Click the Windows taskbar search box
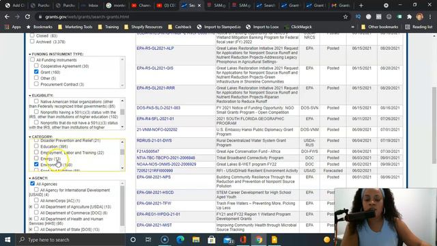The image size is (437, 246). pos(70,240)
